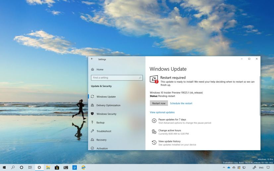Click the Settings window vertical scrollbar
274x171 pixels.
coord(260,96)
